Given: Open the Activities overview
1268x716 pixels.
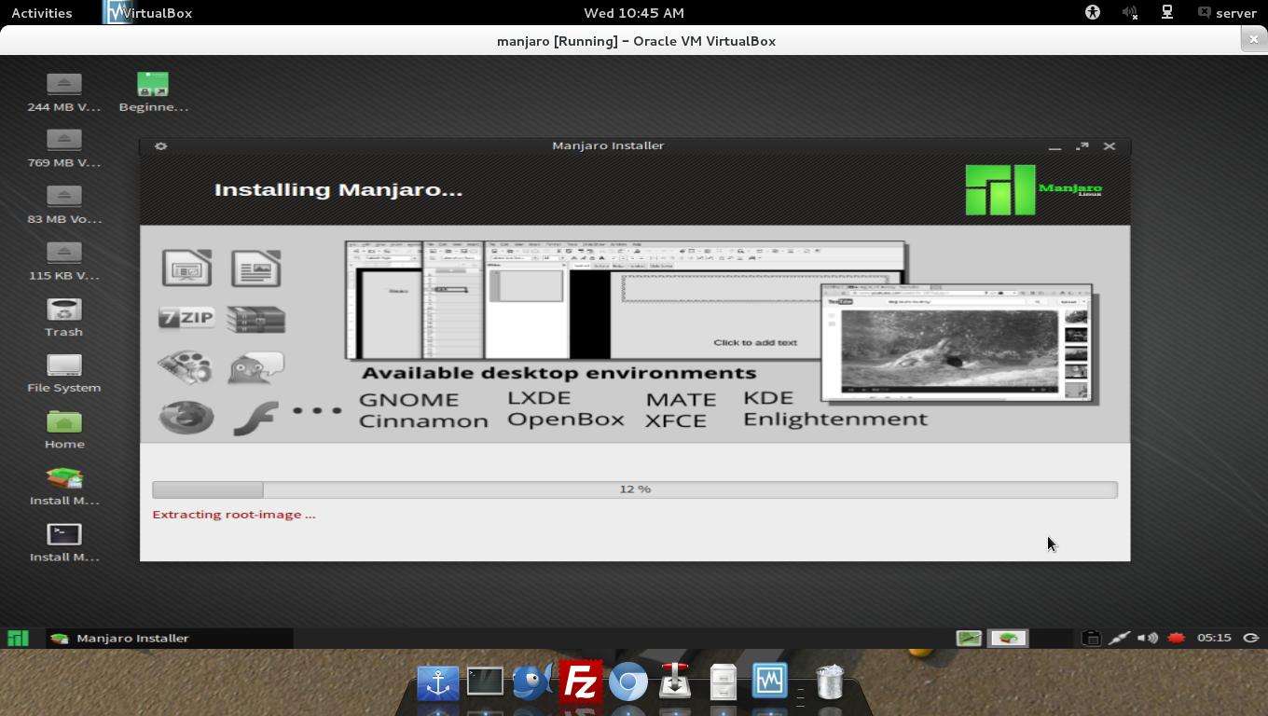Looking at the screenshot, I should (42, 13).
